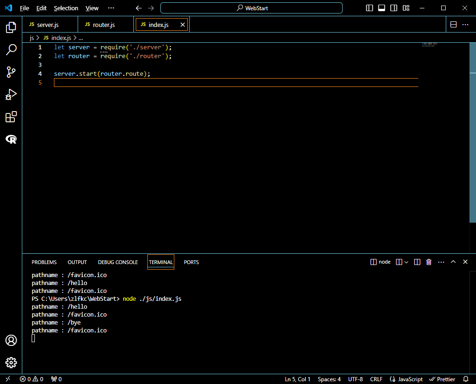Toggle the primary side bar layout icon

coord(370,8)
